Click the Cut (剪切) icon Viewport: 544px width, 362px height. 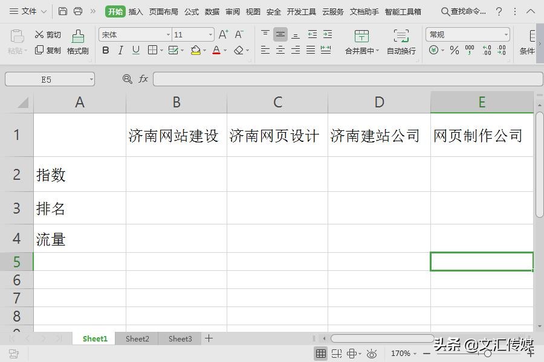39,34
